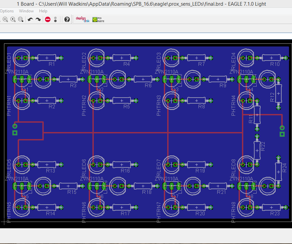Select the Zoom Out tool

click(5, 19)
